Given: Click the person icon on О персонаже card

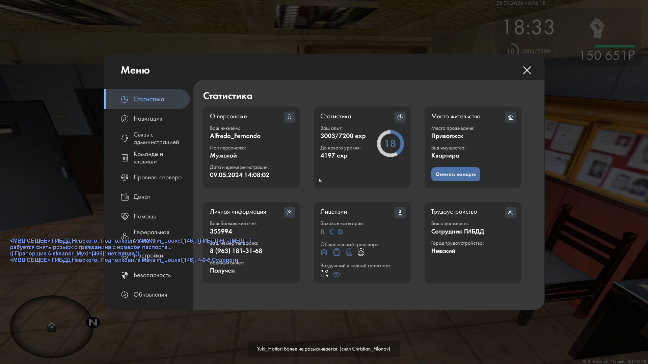Looking at the screenshot, I should (x=289, y=117).
